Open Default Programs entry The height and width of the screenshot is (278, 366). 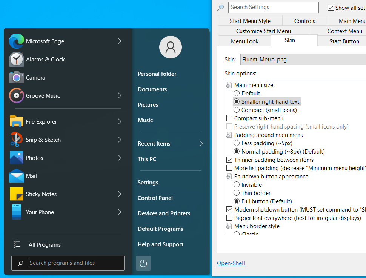[x=160, y=229]
